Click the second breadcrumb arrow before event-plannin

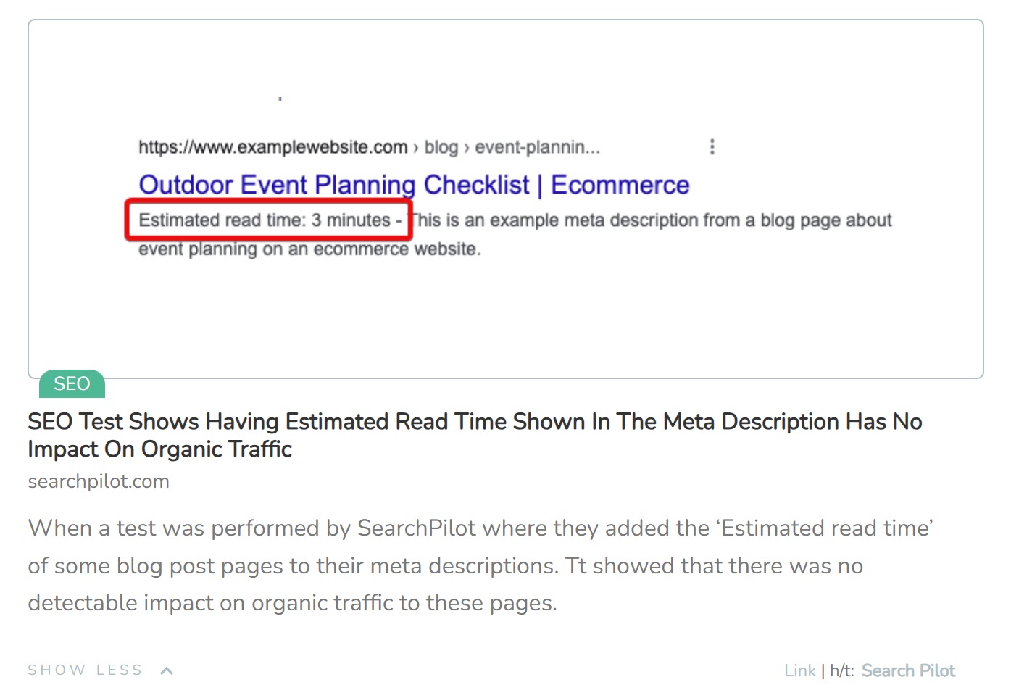466,147
